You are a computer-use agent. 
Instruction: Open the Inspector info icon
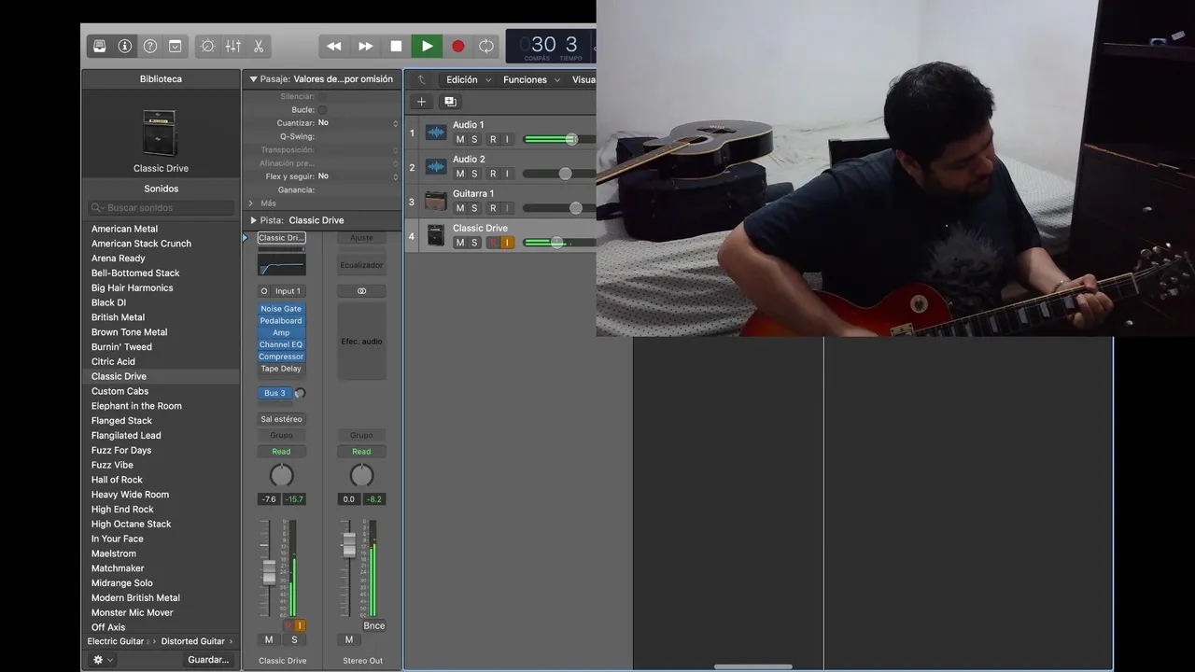(x=124, y=46)
